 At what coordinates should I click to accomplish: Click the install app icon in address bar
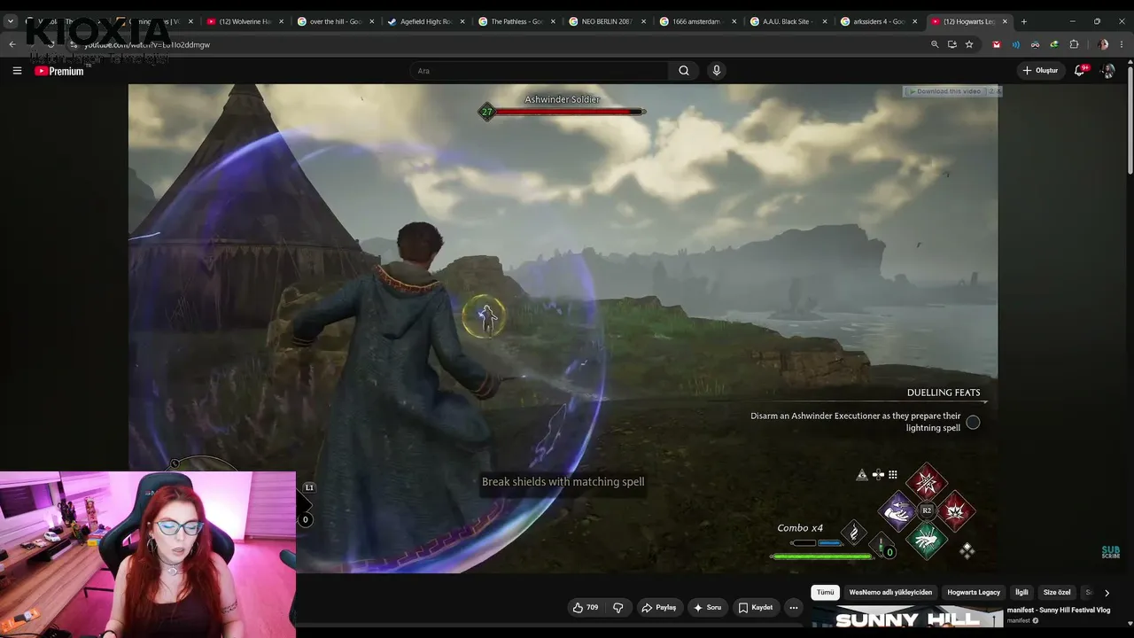pyautogui.click(x=952, y=44)
